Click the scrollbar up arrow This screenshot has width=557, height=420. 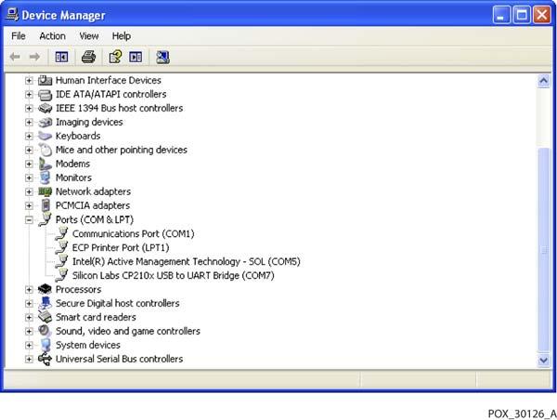coord(543,82)
